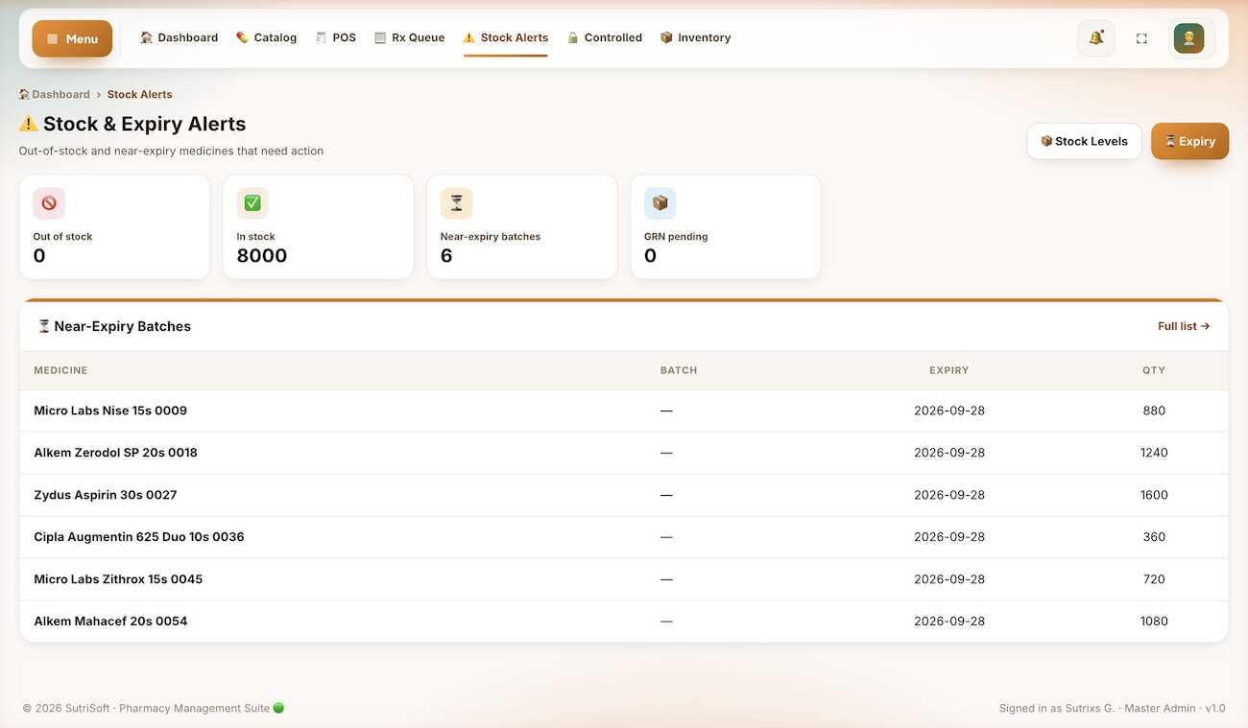
Task: Open the POS nav item
Action: click(335, 38)
